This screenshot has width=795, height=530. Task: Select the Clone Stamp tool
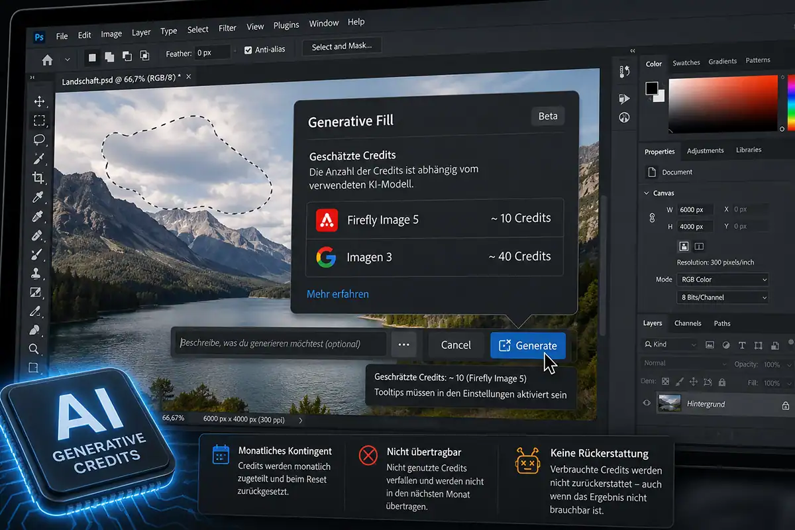(x=36, y=273)
